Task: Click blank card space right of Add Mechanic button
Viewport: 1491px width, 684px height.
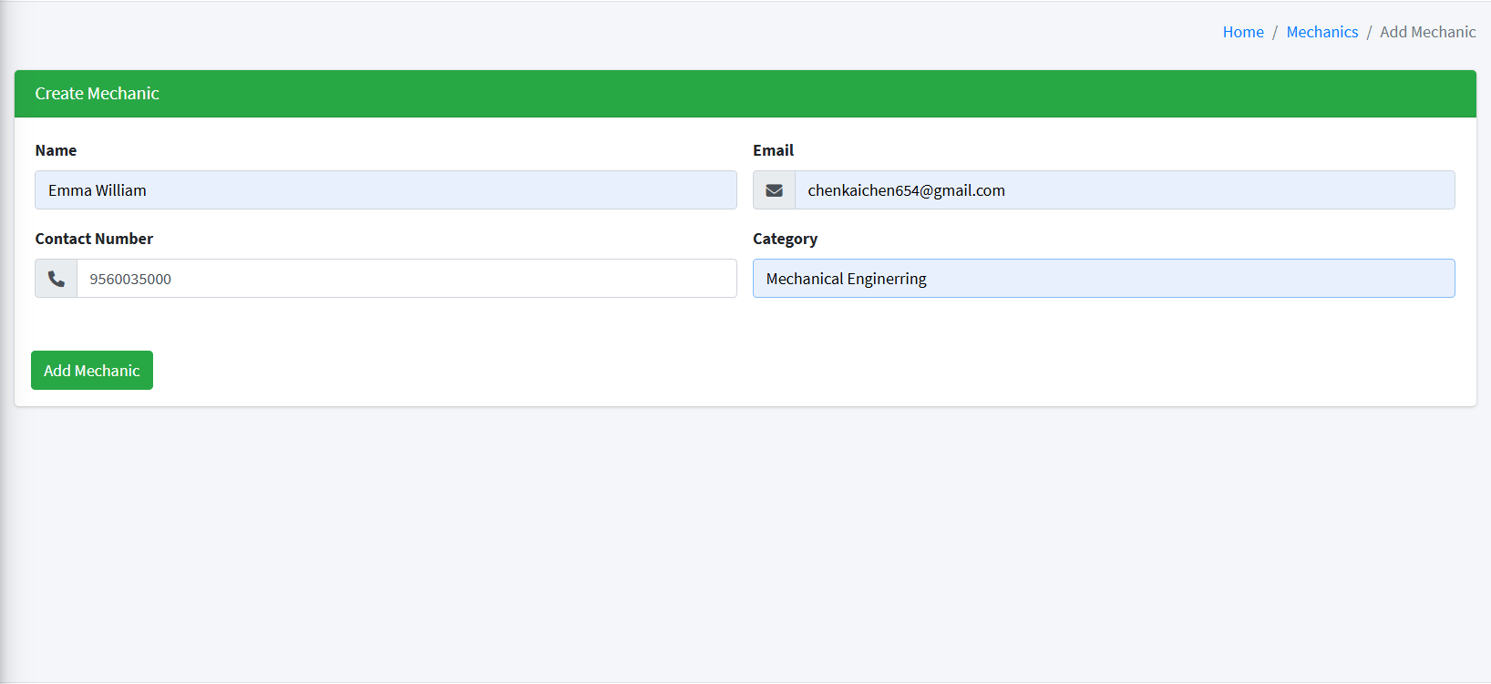Action: point(729,370)
